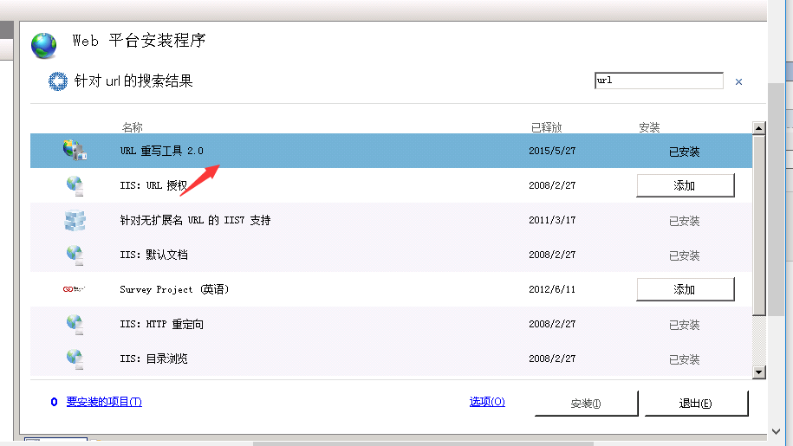Click the IIS: HTTP 重定向 row icon

(75, 324)
